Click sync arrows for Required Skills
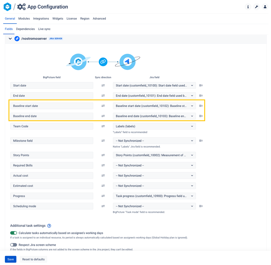Viewport: 271px width, 265px height. pos(103,165)
